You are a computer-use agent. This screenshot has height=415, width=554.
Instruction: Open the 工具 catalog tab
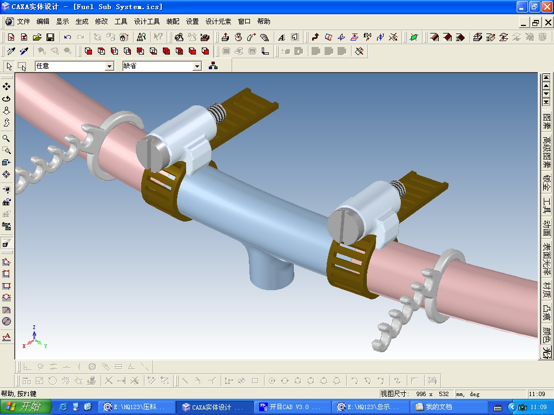pos(546,206)
